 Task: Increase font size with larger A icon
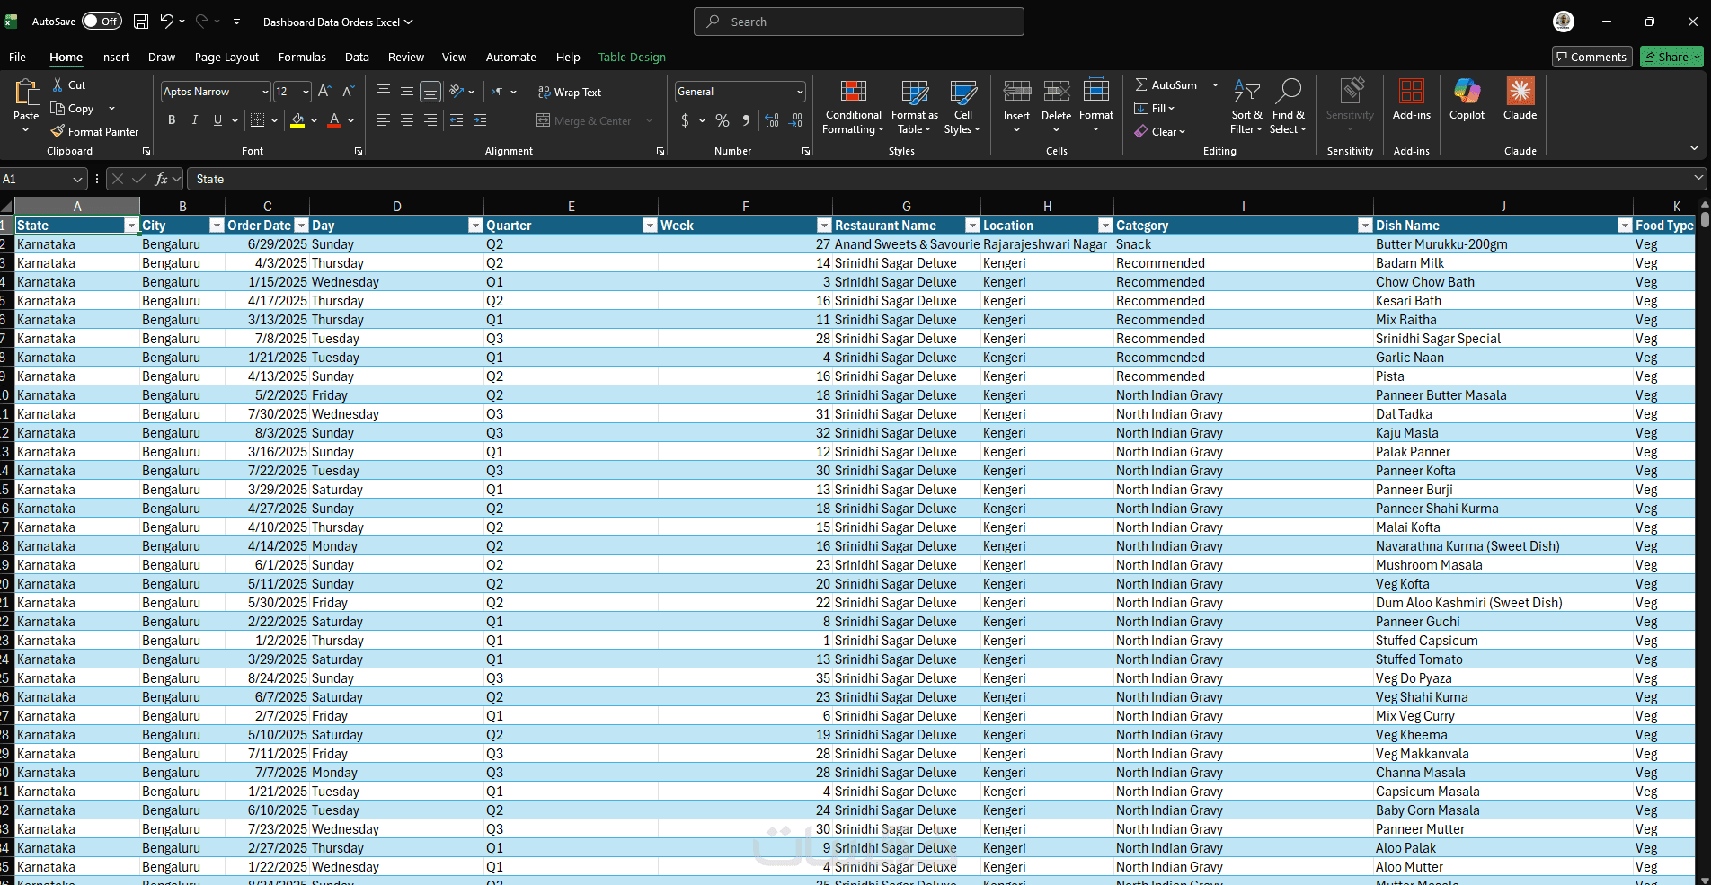(325, 91)
